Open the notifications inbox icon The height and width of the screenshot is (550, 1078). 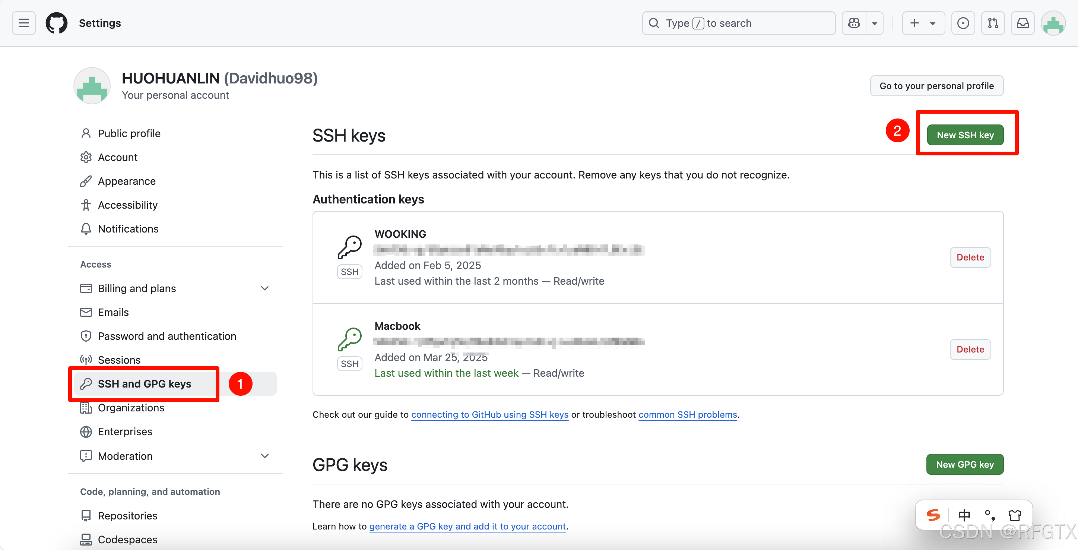[x=1022, y=23]
